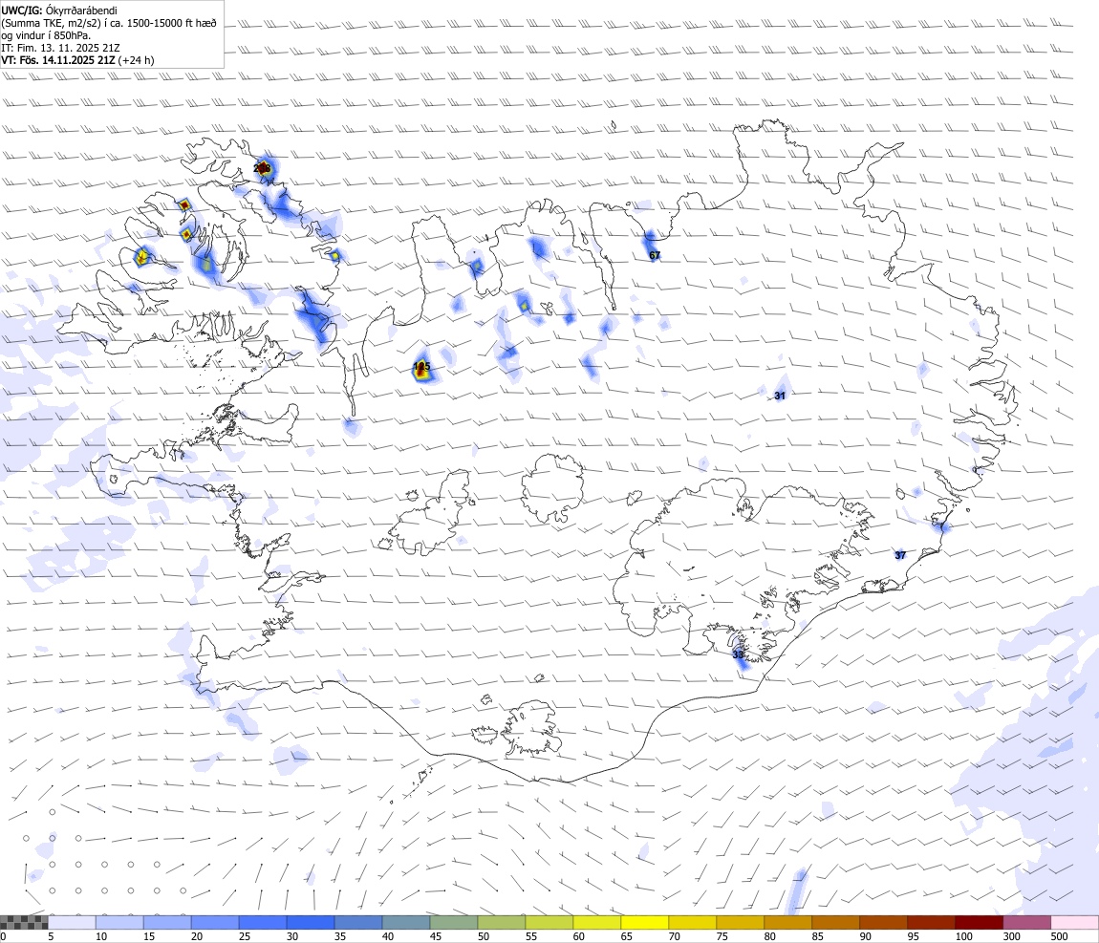Click the orange legend swatch between 80 and 85
This screenshot has width=1099, height=943.
click(x=787, y=923)
